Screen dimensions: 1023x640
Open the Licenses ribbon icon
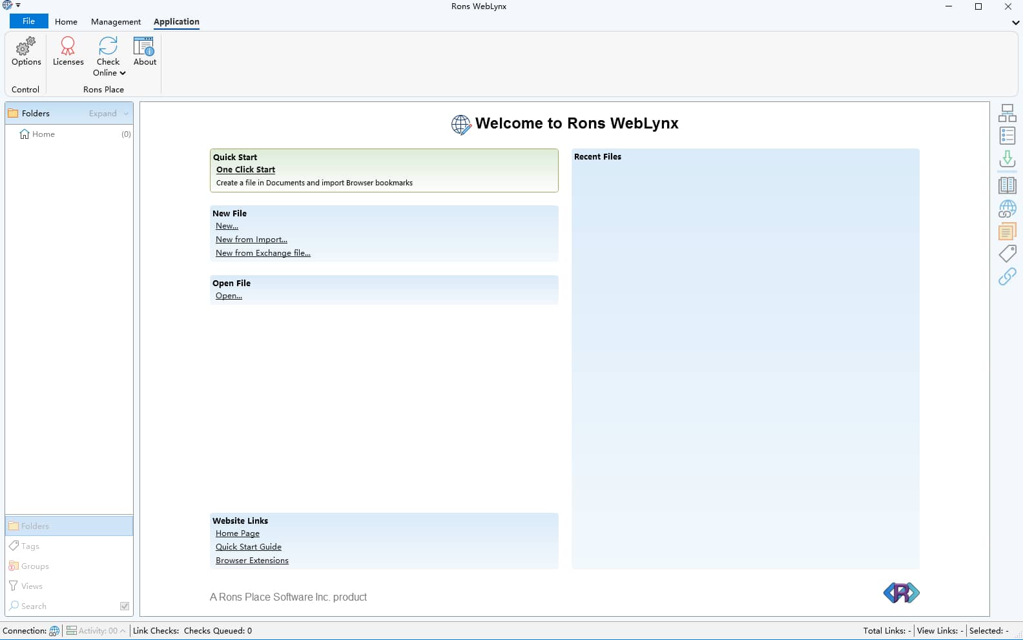coord(68,46)
